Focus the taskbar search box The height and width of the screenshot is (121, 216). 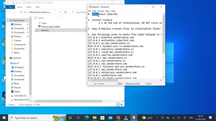[x=37, y=118]
